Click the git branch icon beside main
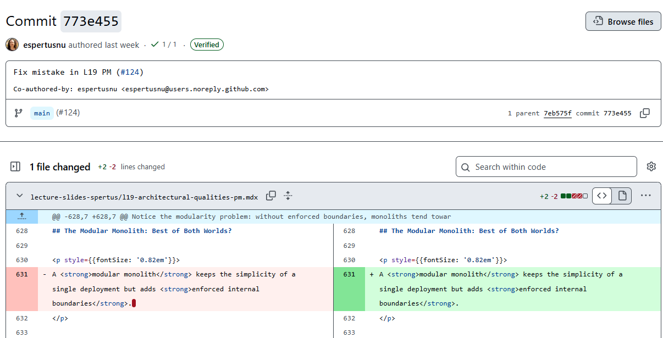 click(18, 113)
